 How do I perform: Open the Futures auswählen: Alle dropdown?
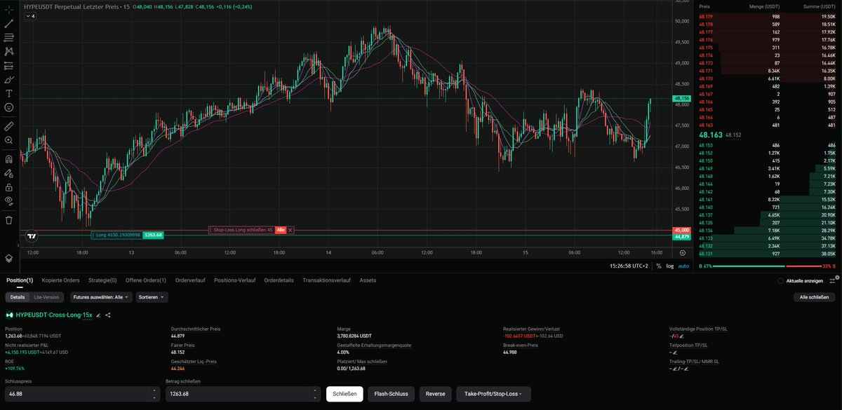coord(102,297)
